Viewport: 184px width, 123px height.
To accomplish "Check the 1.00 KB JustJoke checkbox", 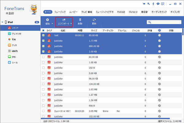I will click(x=43, y=62).
